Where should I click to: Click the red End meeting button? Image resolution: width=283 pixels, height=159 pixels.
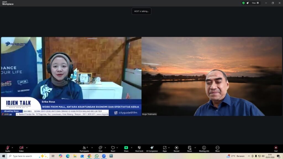tap(276, 148)
